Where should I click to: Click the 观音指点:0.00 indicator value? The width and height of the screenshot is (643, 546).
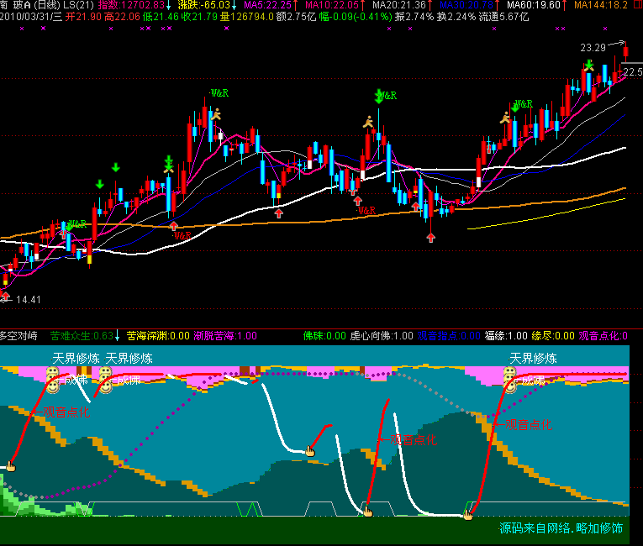[449, 336]
